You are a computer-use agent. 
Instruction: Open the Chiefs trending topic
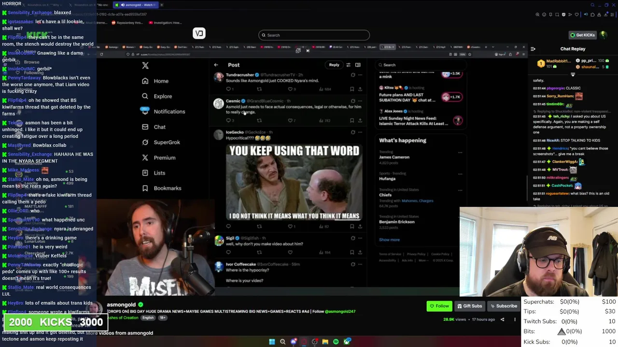(x=385, y=195)
